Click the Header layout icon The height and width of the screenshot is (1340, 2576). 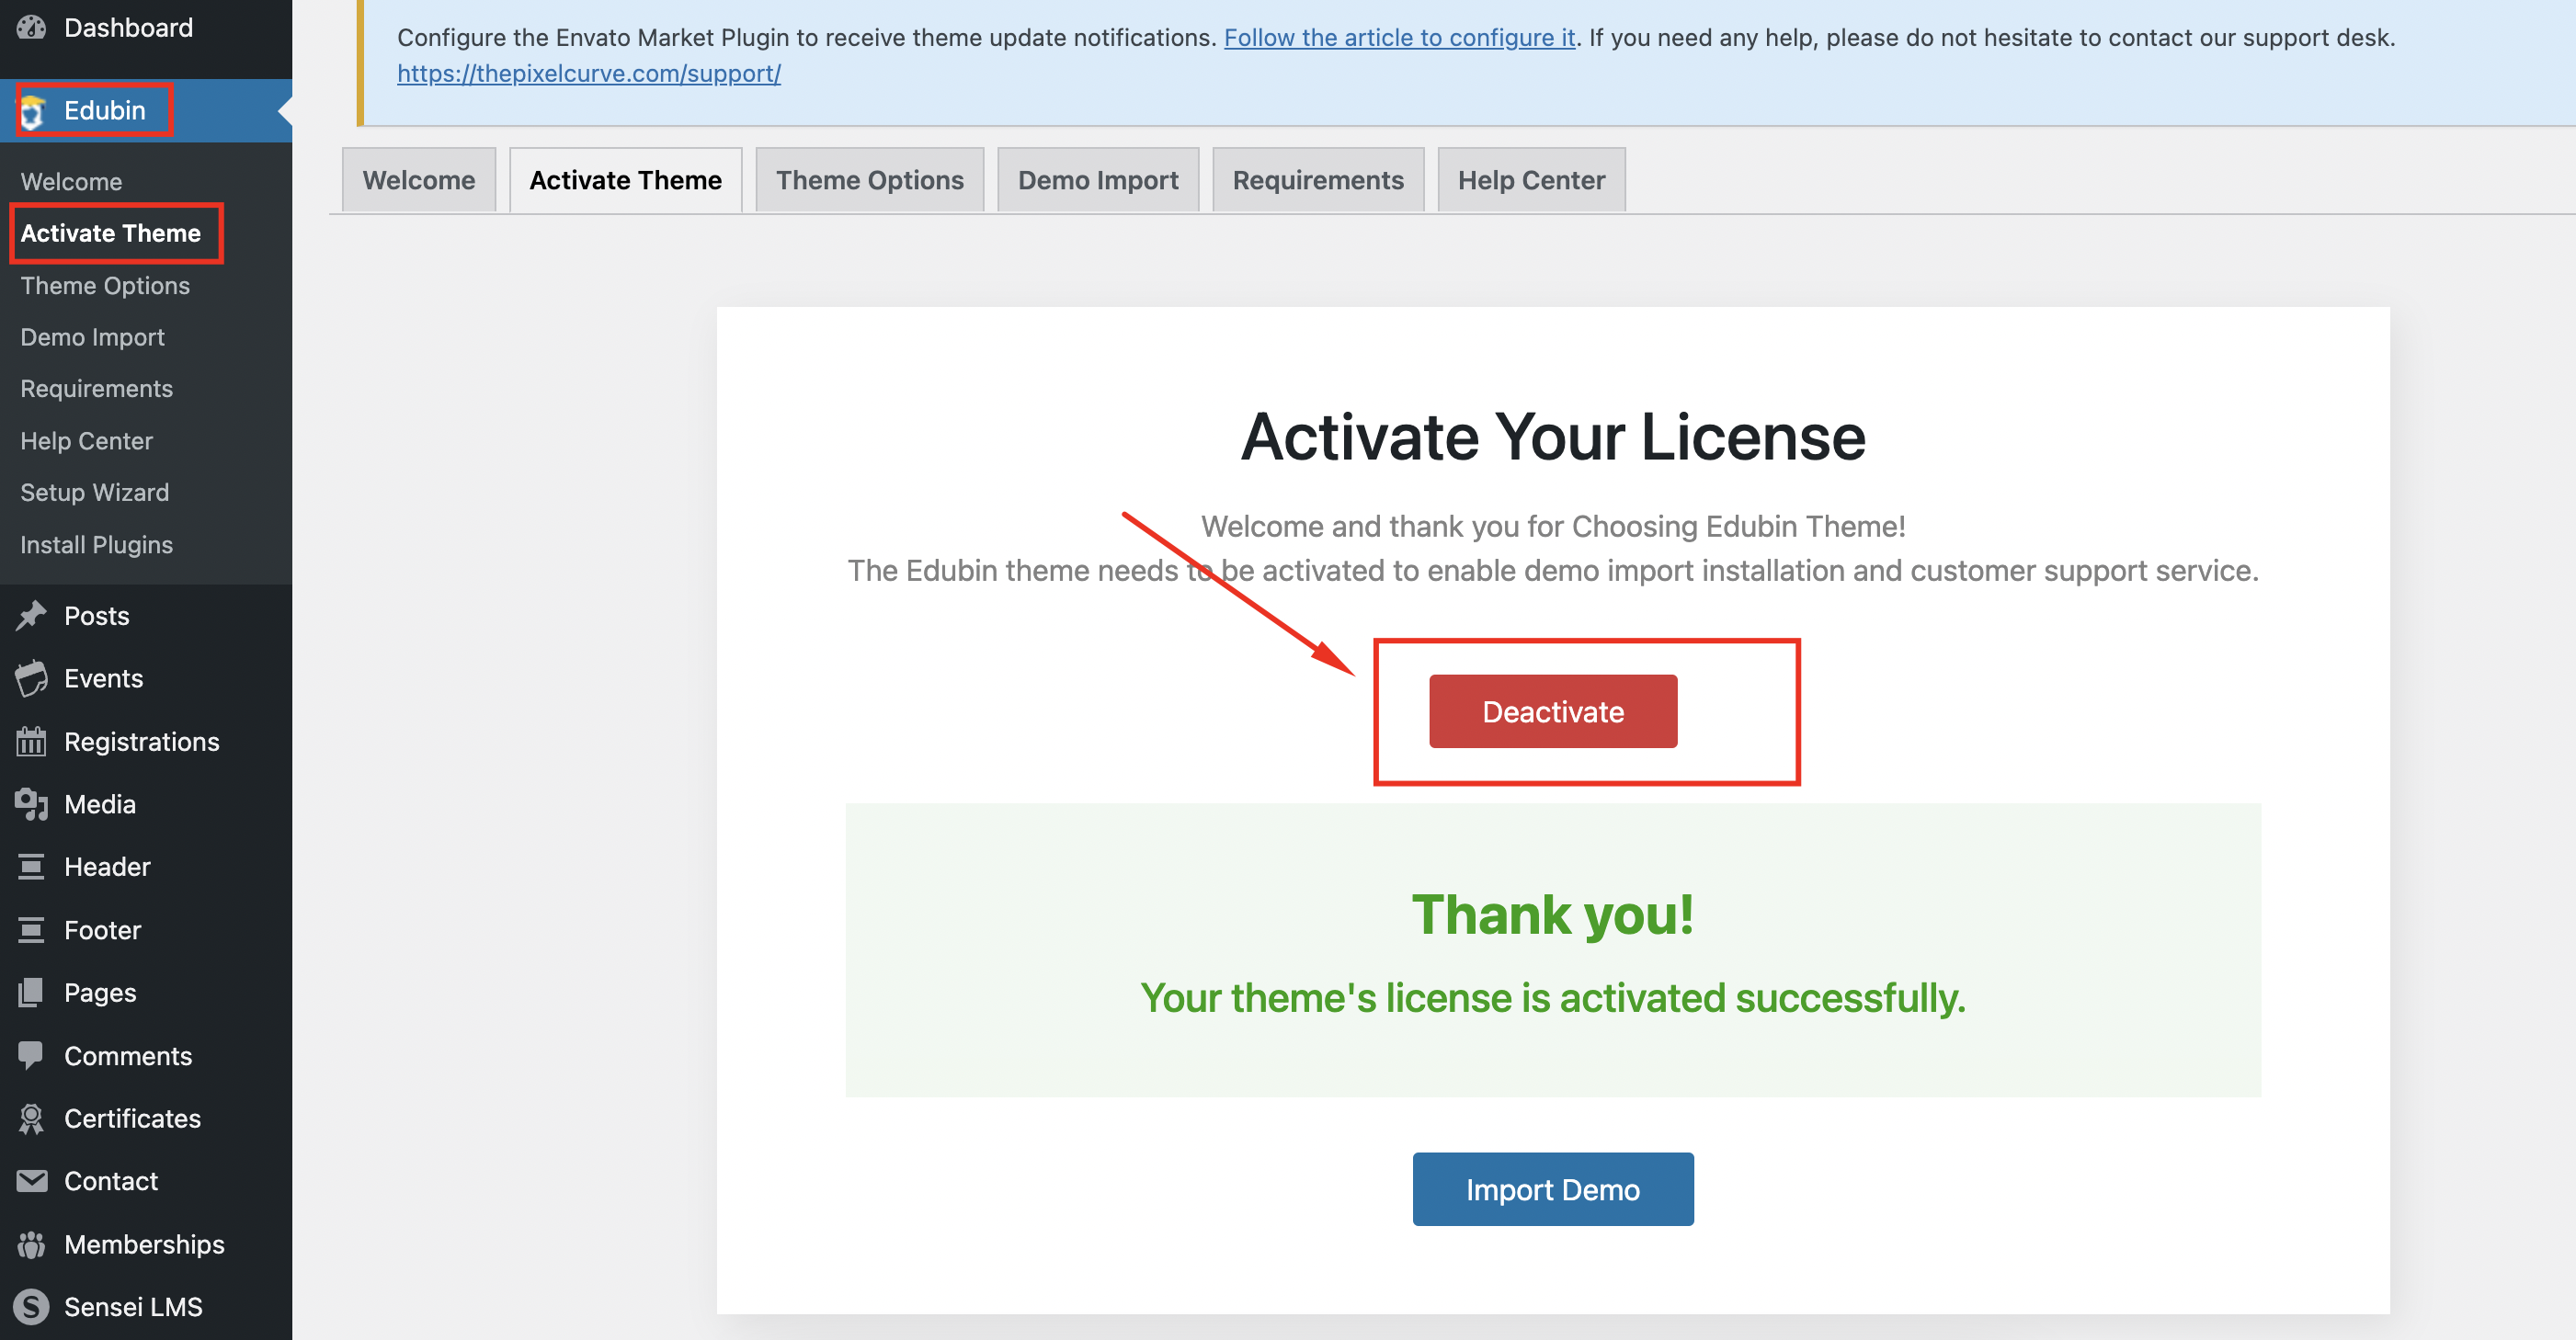tap(31, 867)
